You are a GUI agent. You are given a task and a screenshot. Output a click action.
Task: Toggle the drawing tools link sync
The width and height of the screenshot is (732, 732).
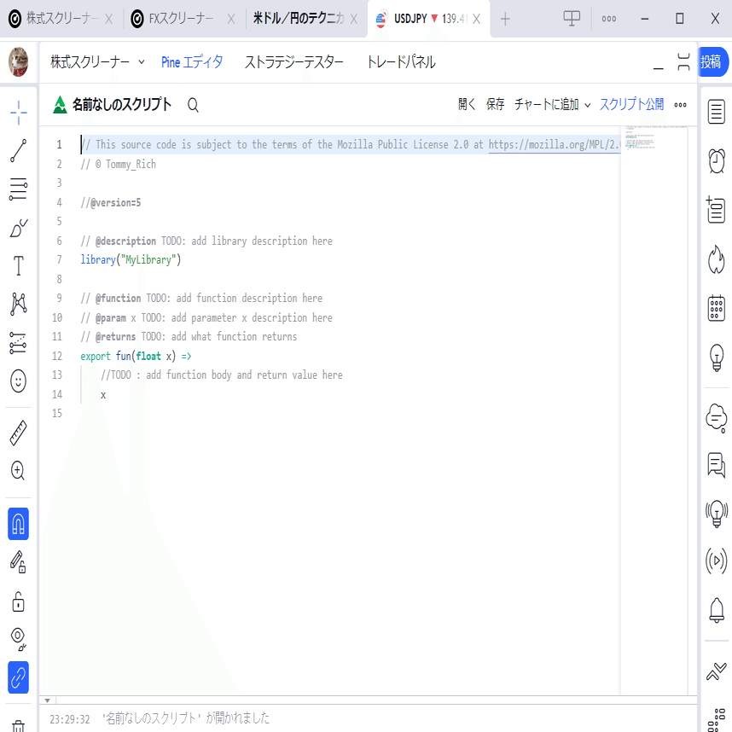tap(18, 677)
